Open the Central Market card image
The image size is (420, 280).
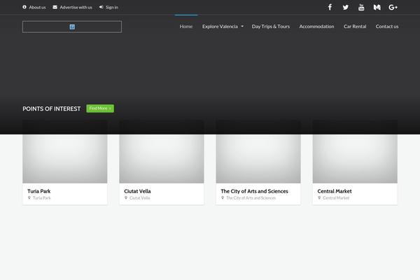pos(355,152)
